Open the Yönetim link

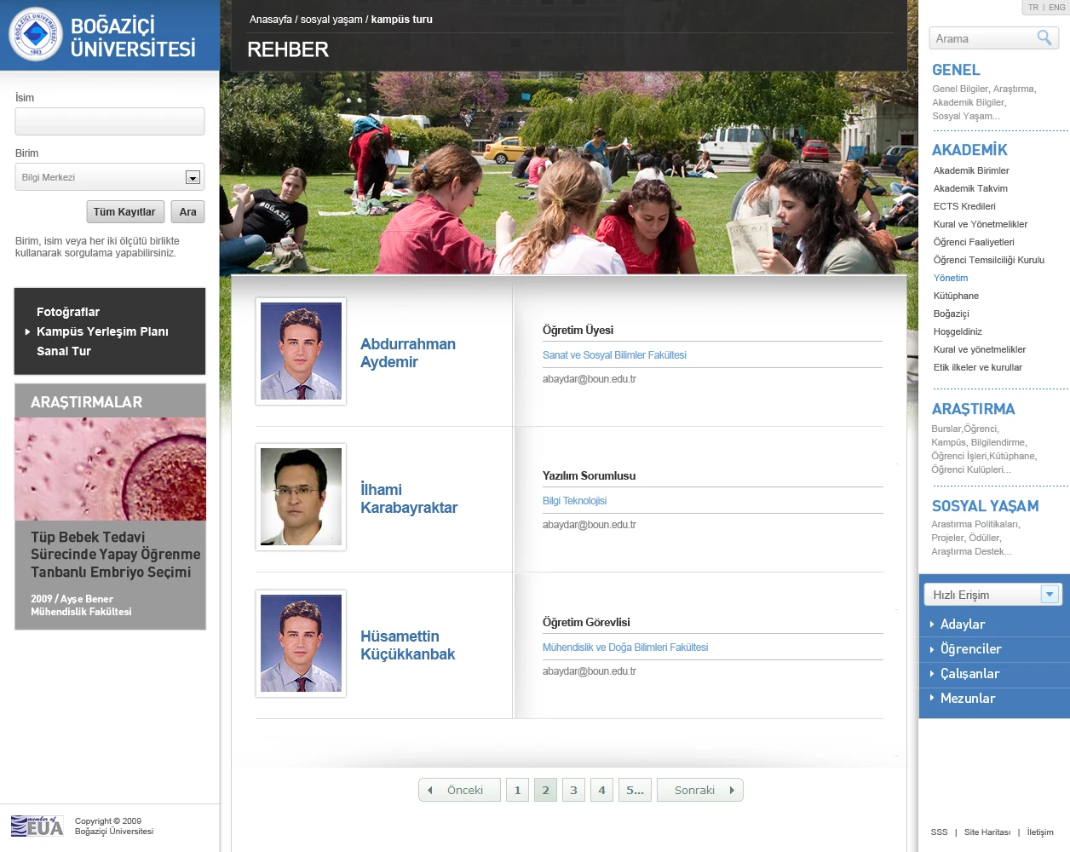pyautogui.click(x=951, y=278)
